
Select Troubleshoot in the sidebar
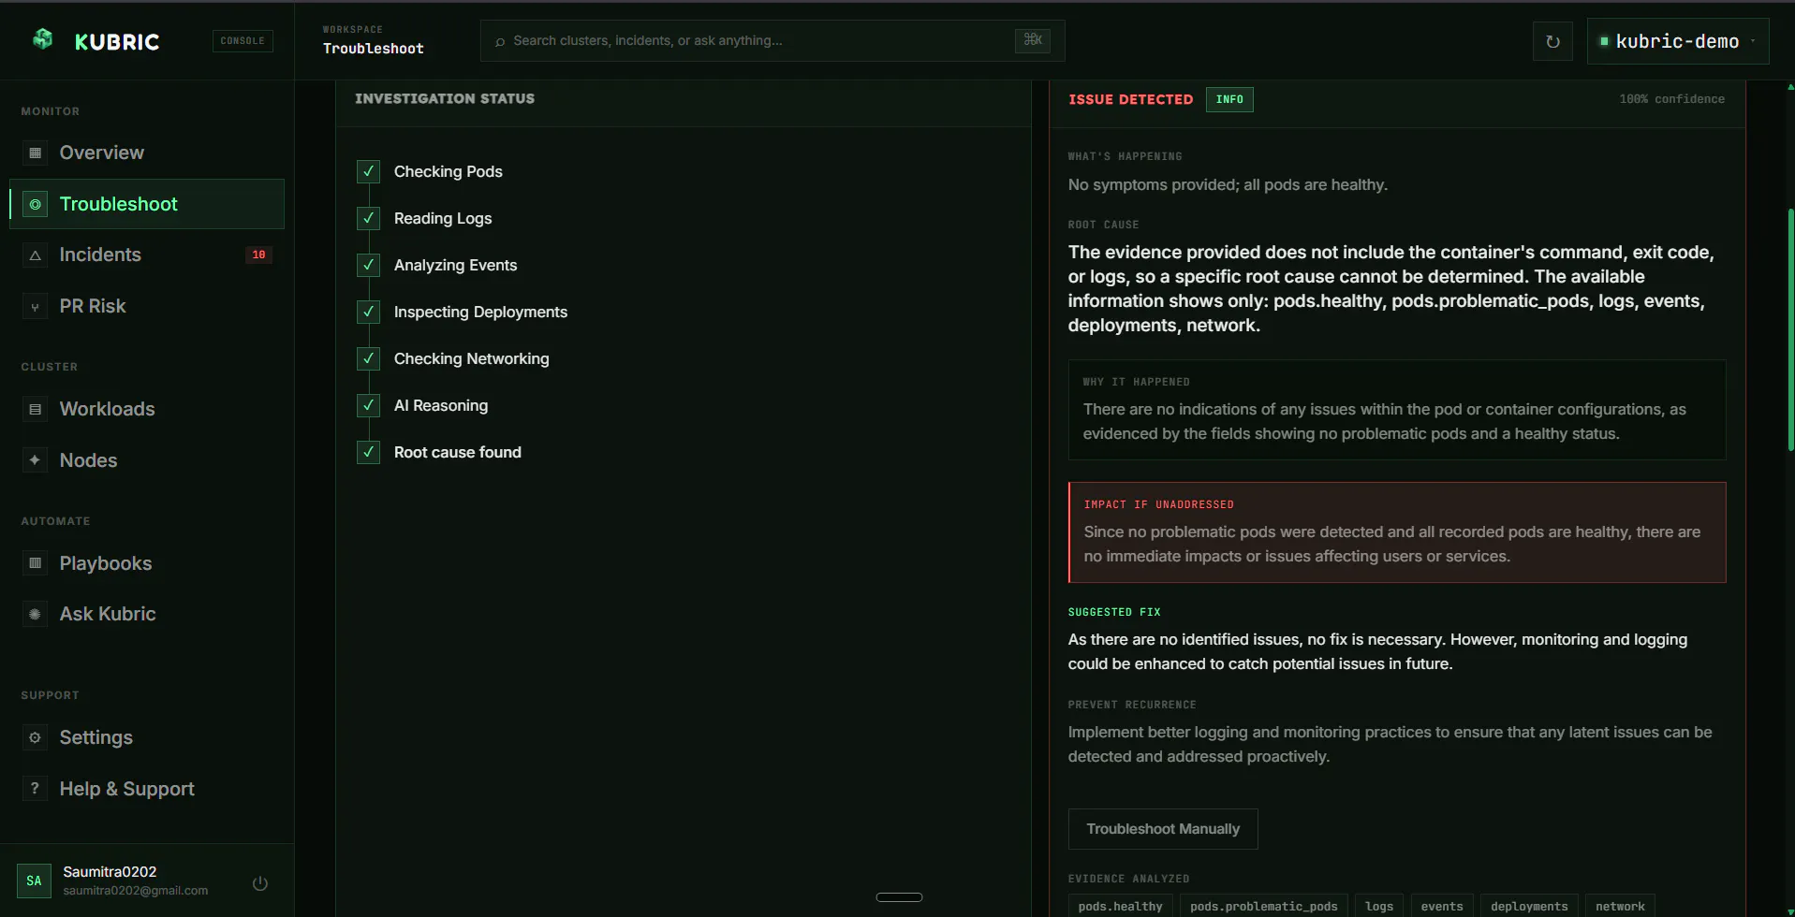pyautogui.click(x=147, y=204)
